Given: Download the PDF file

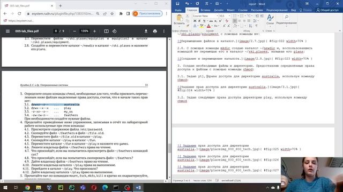Looking at the screenshot, I should coord(146,31).
